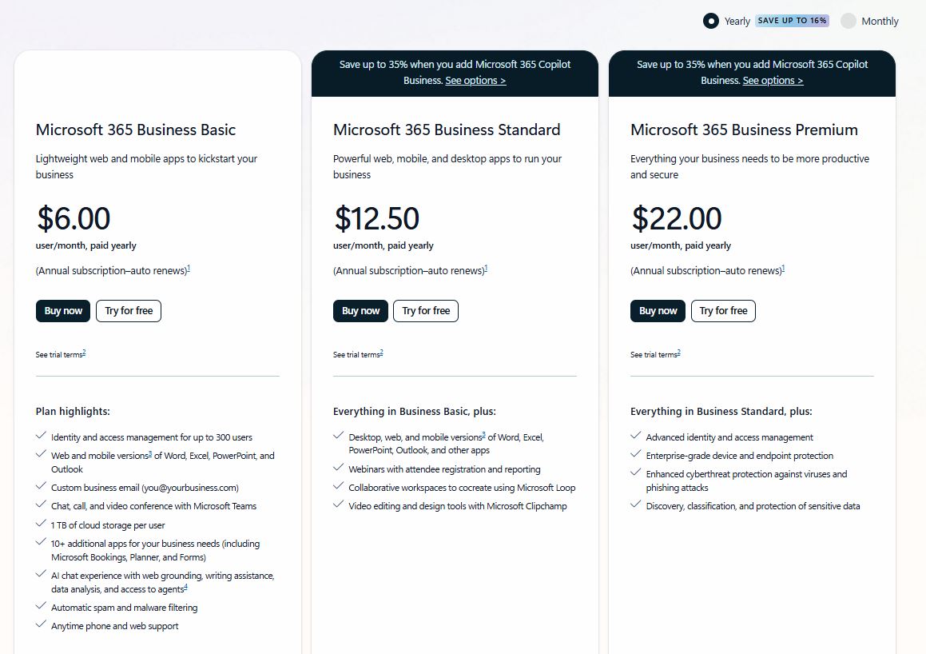The image size is (926, 654).
Task: Open footnote 1 on Basic annual subscription
Action: coord(190,266)
